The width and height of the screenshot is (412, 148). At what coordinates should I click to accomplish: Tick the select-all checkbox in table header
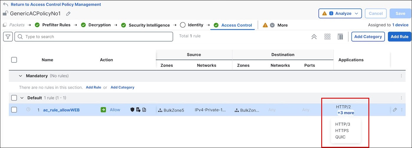tap(14, 60)
